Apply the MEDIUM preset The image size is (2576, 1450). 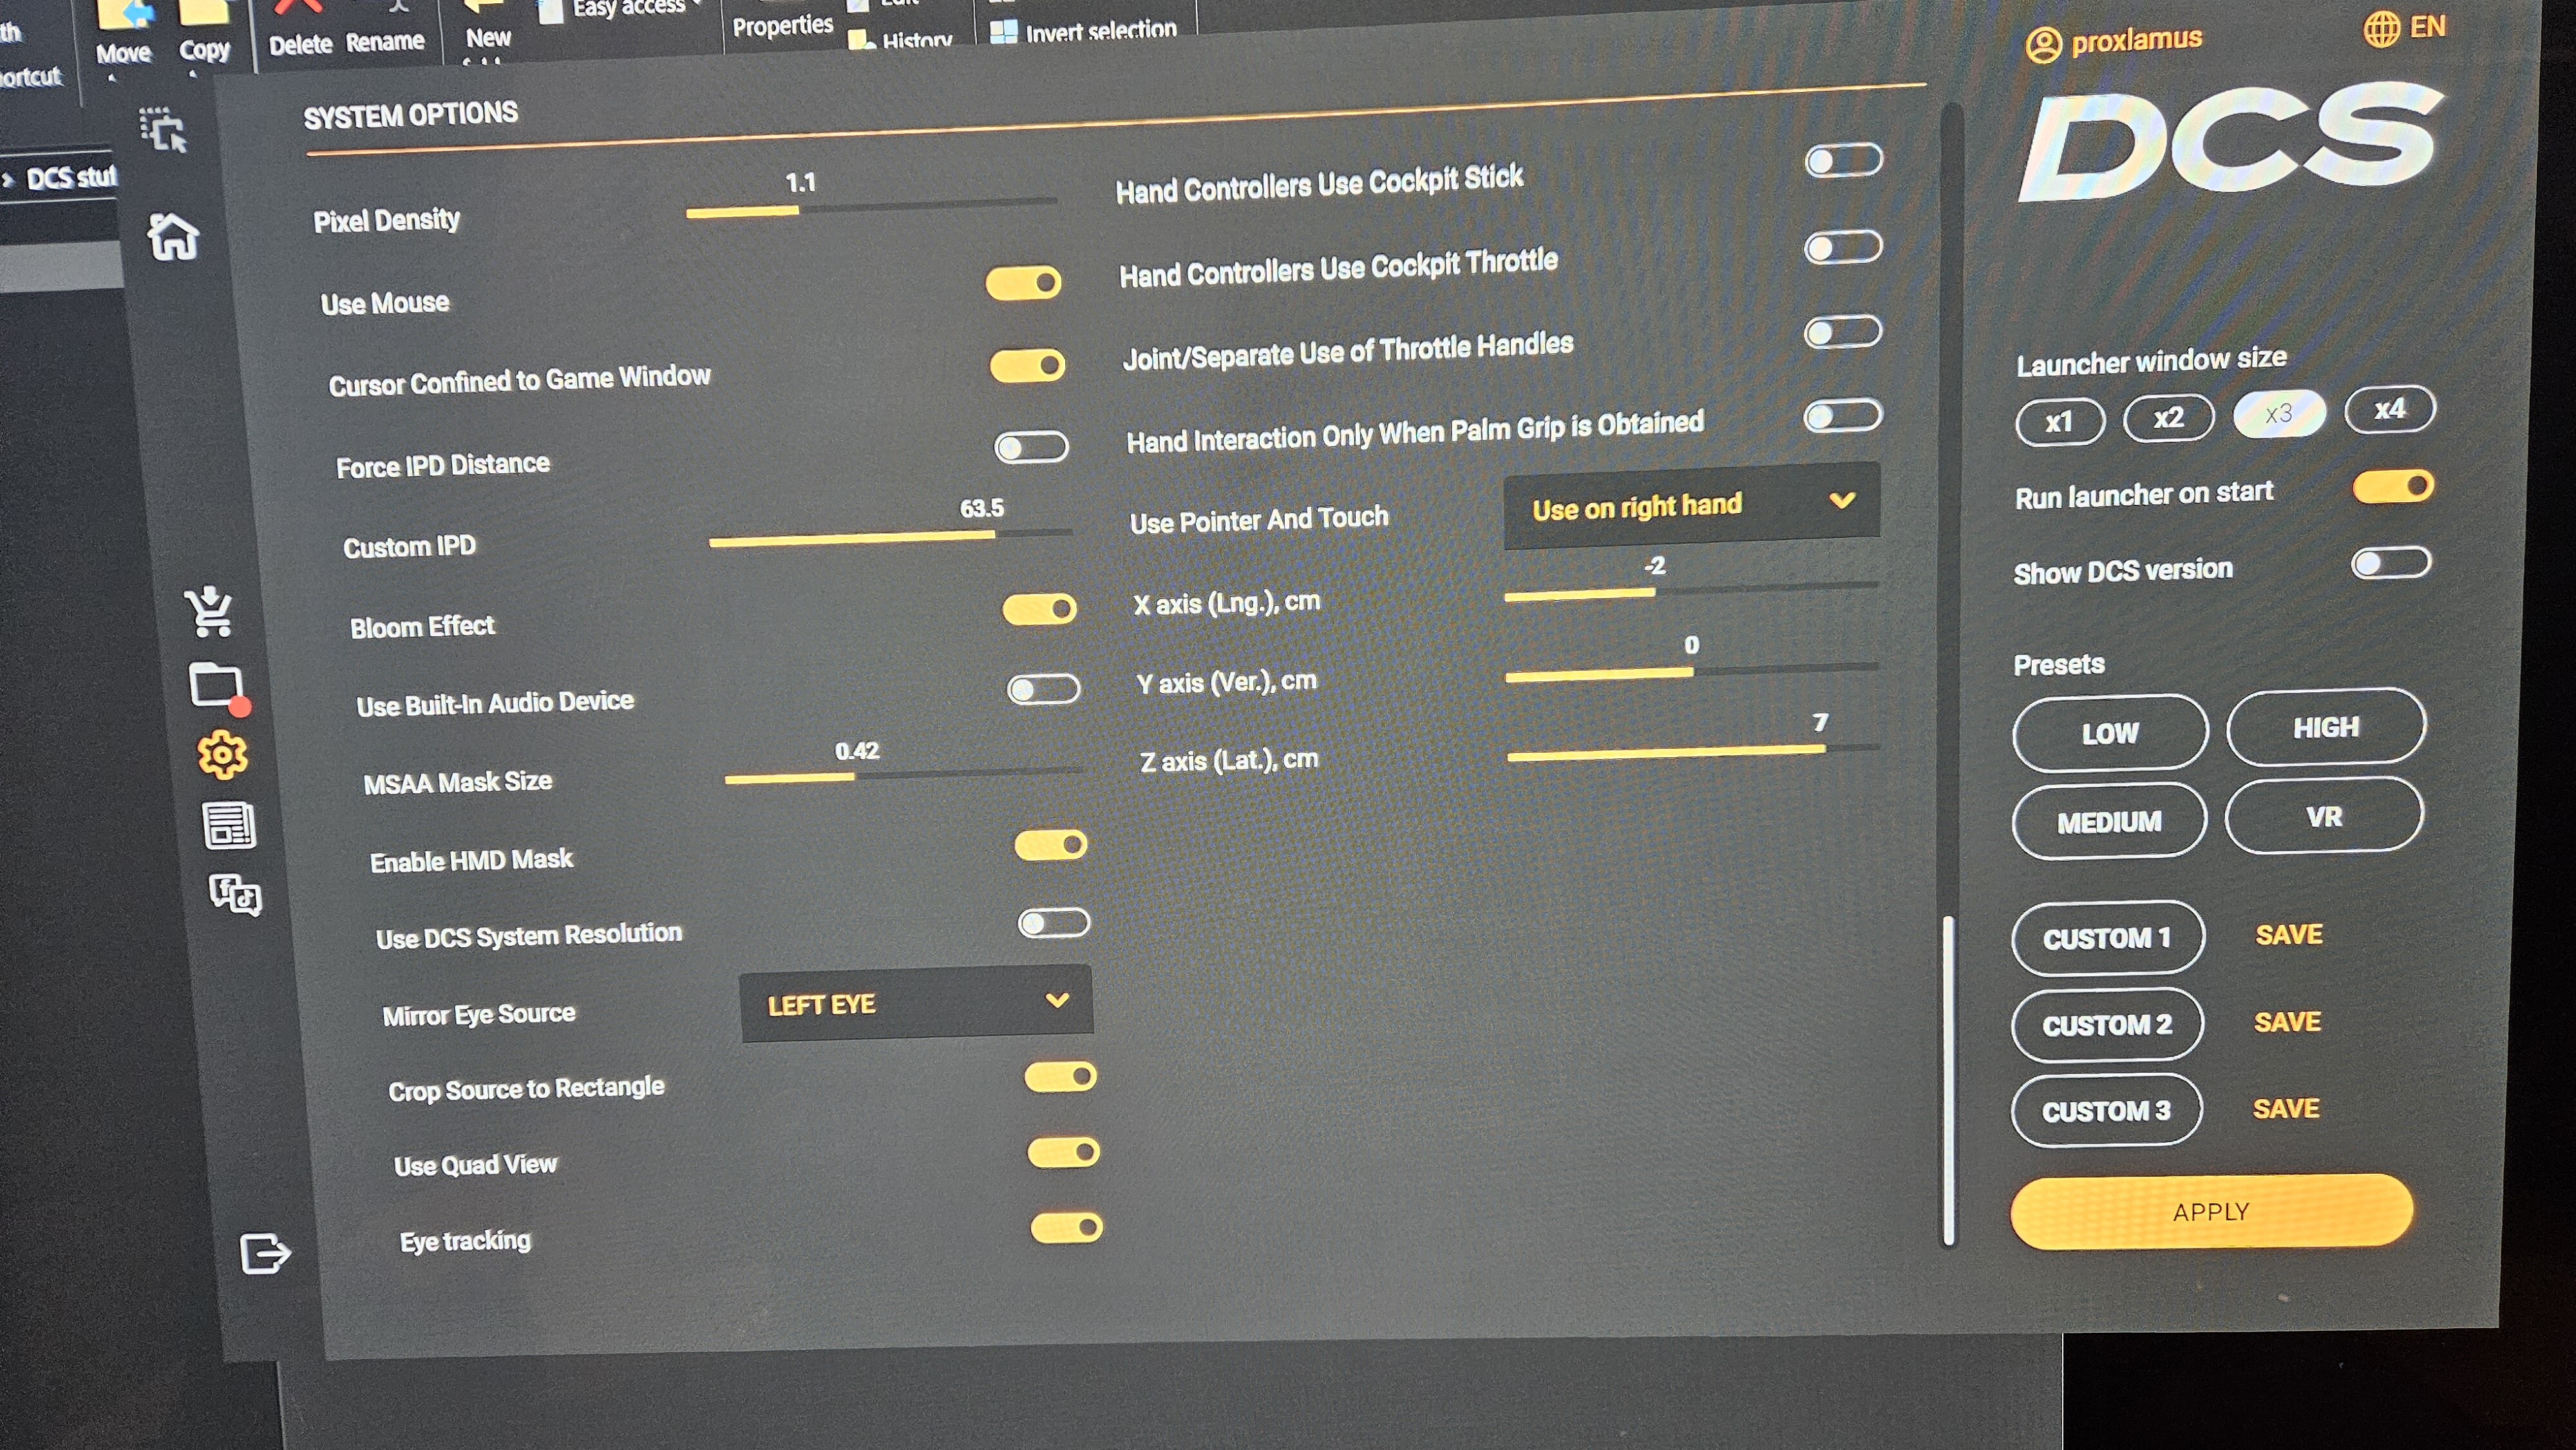(2109, 821)
